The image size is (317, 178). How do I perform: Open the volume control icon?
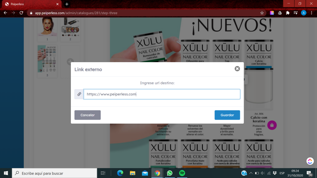pos(263,173)
